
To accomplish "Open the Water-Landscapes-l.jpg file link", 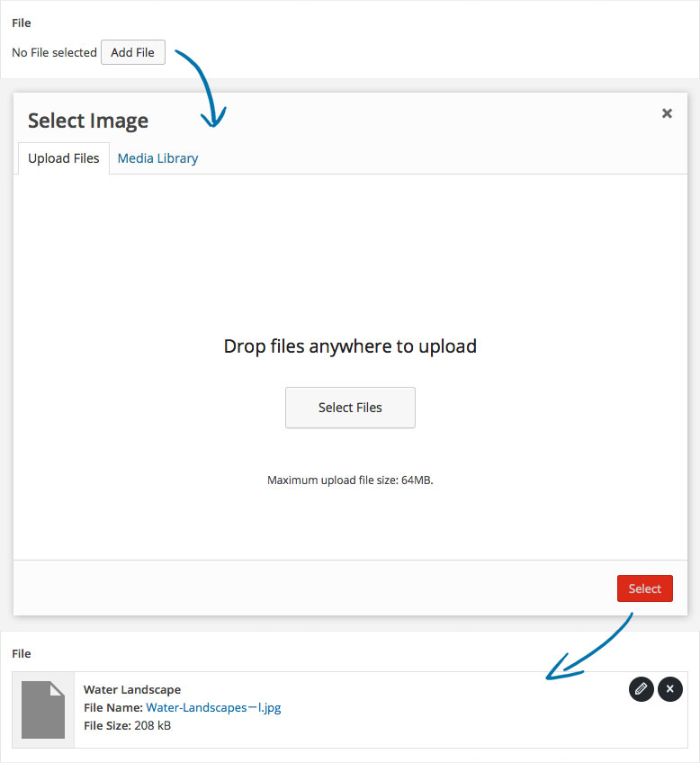I will pos(213,707).
